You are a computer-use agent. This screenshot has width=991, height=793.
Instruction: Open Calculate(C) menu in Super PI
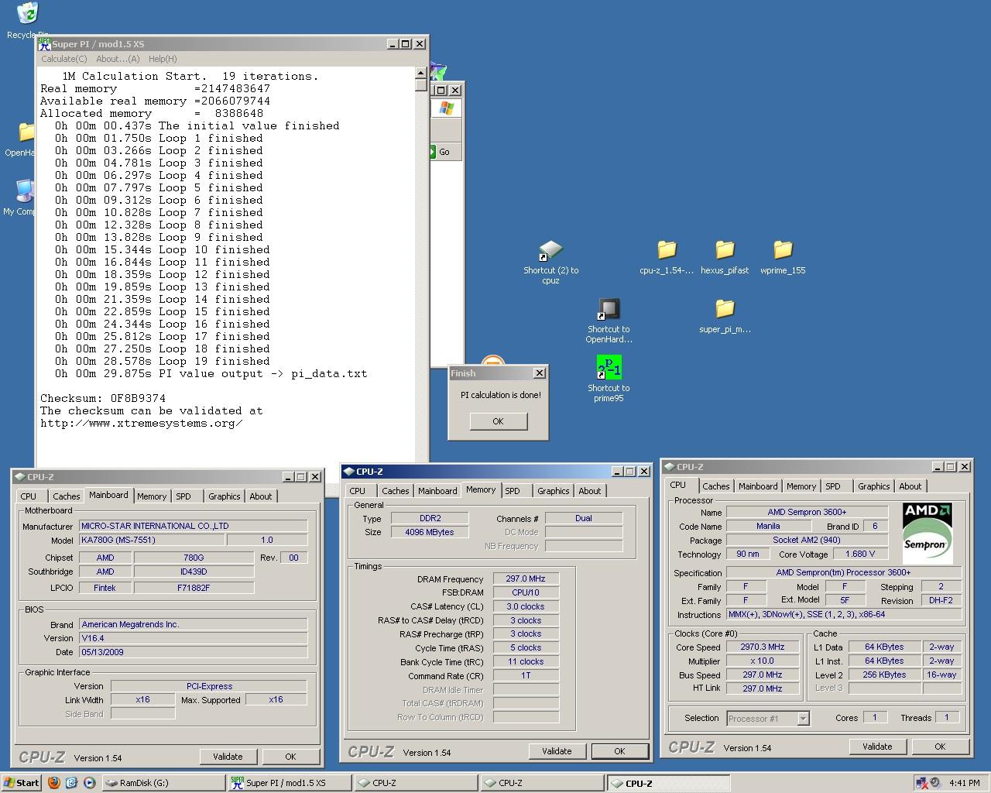pyautogui.click(x=63, y=59)
